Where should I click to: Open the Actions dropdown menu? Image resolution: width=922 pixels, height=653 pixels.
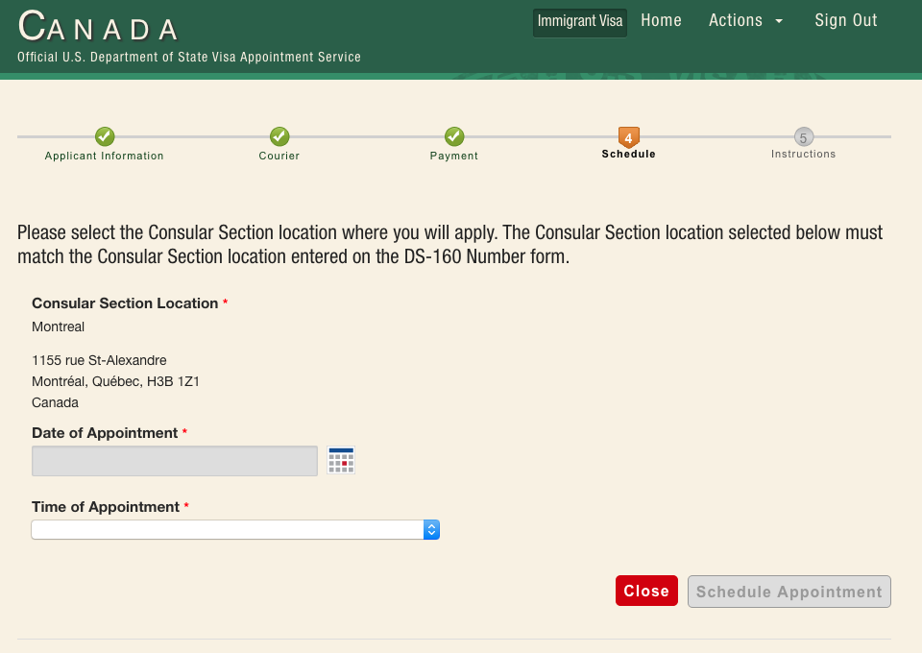tap(745, 20)
